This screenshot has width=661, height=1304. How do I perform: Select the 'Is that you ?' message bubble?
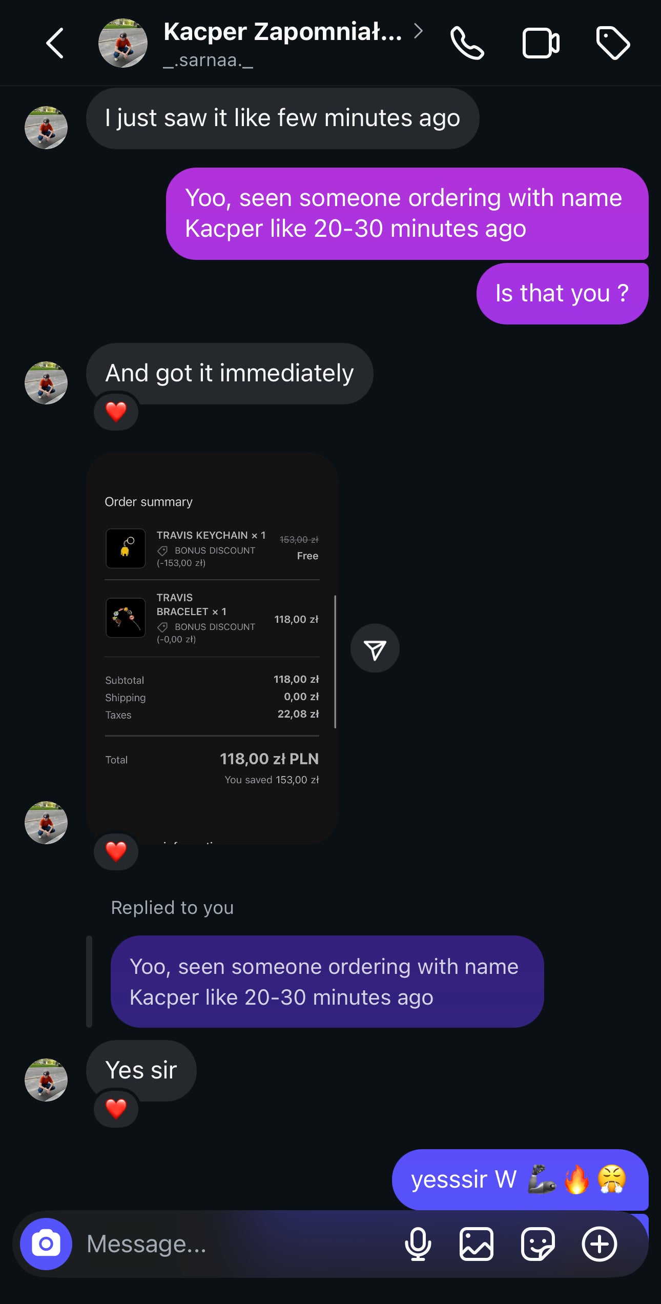click(562, 294)
